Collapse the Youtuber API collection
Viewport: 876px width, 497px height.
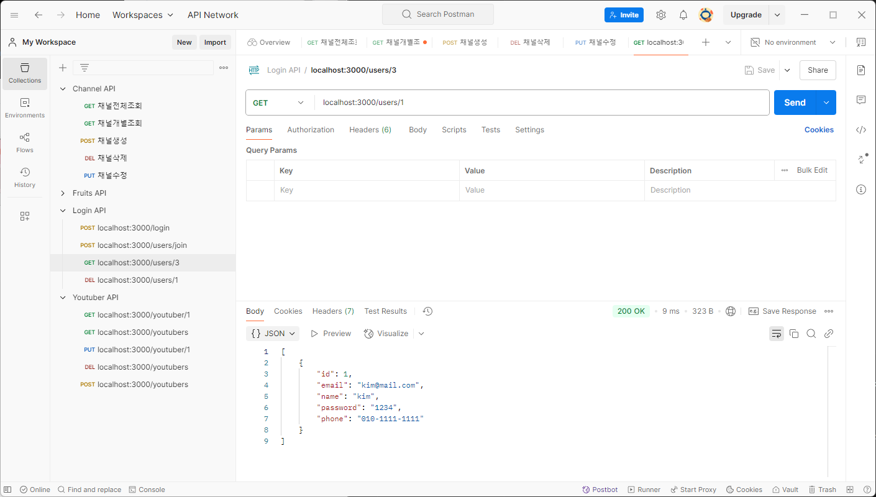click(x=63, y=298)
